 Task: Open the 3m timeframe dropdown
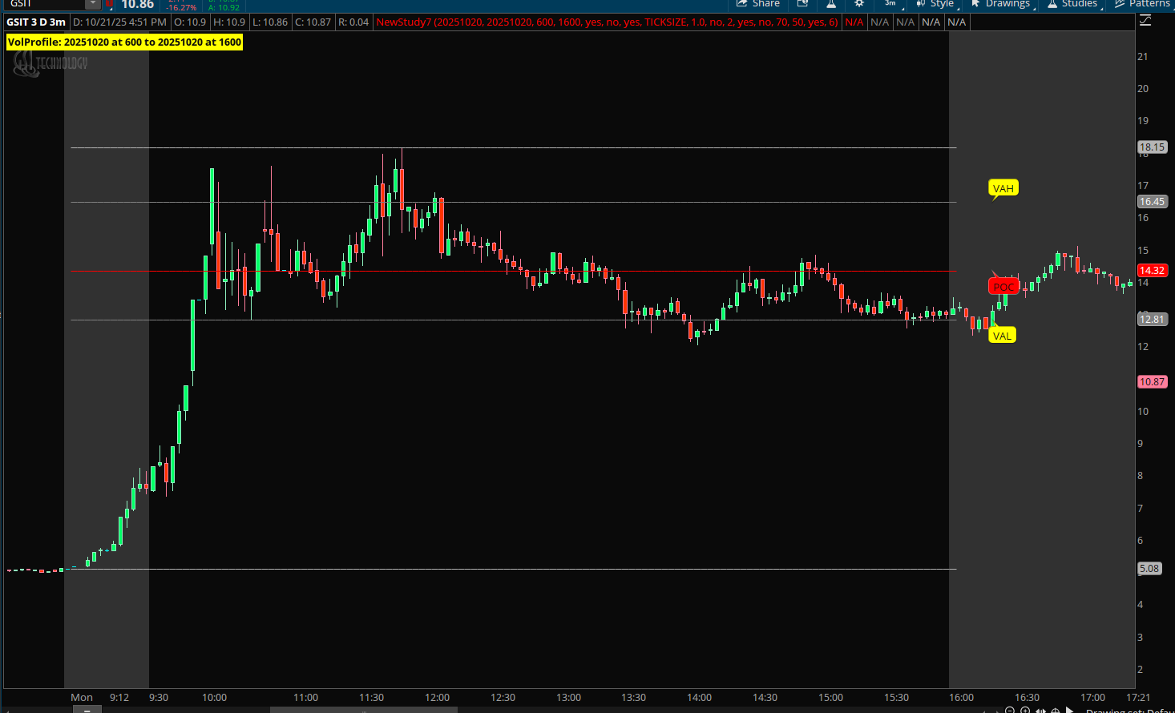890,4
